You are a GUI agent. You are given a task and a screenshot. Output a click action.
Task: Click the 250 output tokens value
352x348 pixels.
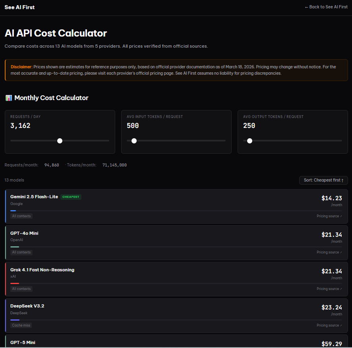tap(249, 126)
